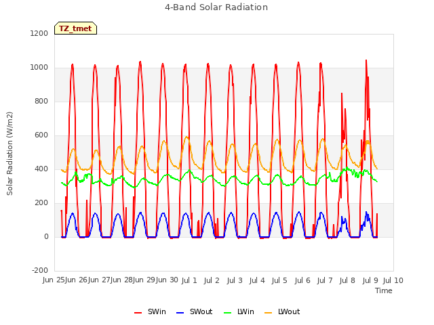Click the TZ_tmet annotation label
The width and height of the screenshot is (434, 325).
[75, 28]
